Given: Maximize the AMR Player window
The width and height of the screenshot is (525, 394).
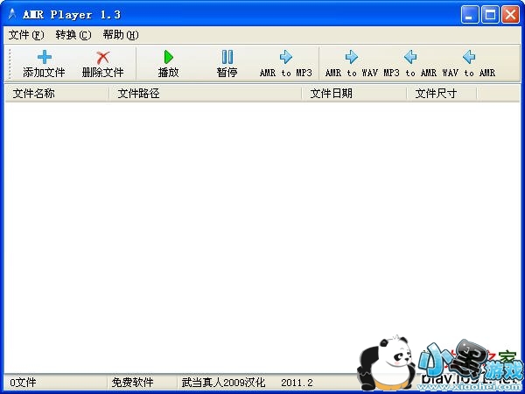Looking at the screenshot, I should click(490, 14).
